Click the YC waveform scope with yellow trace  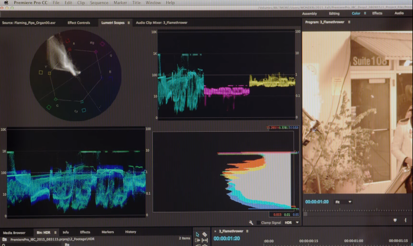[x=226, y=74]
